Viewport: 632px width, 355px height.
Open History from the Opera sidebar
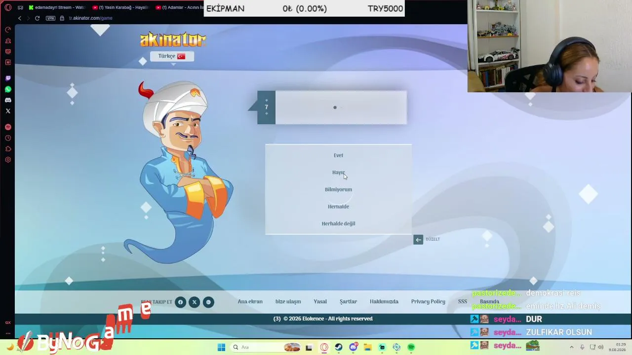[x=8, y=138]
